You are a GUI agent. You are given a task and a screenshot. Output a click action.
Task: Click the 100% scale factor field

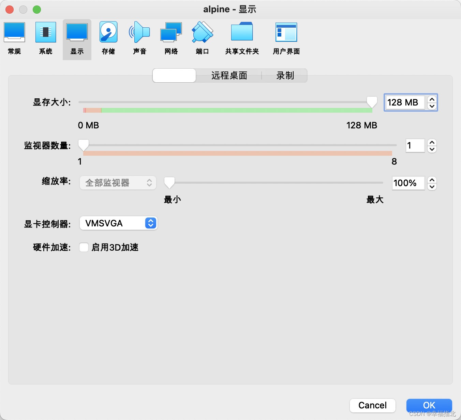[x=408, y=183]
